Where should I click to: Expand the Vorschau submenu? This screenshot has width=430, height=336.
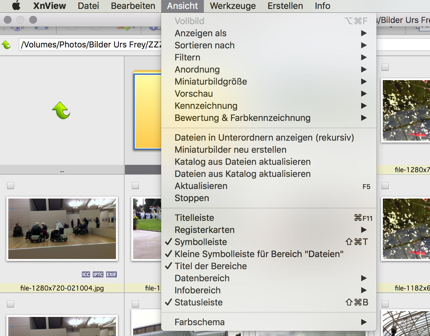tap(269, 94)
